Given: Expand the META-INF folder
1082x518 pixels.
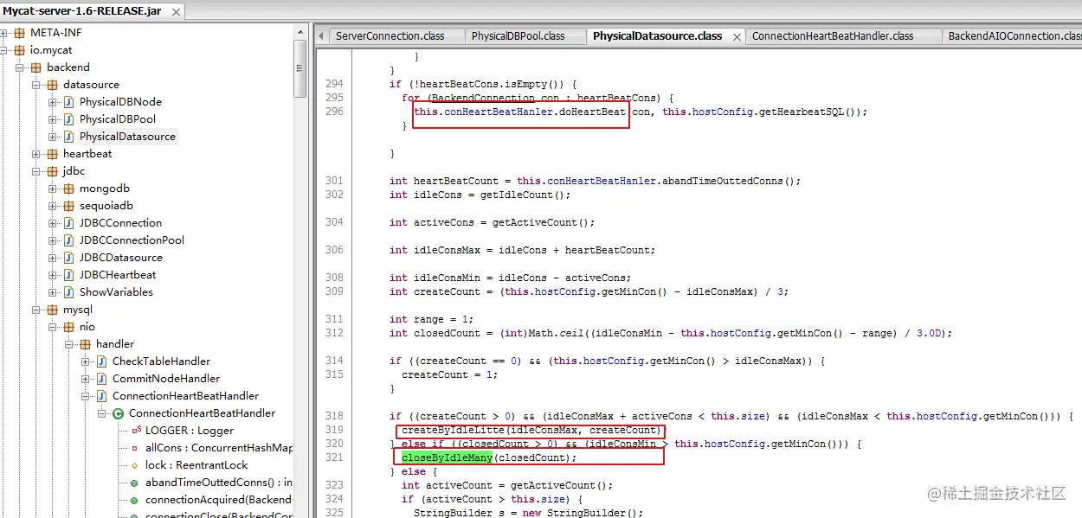Looking at the screenshot, I should click(x=3, y=33).
